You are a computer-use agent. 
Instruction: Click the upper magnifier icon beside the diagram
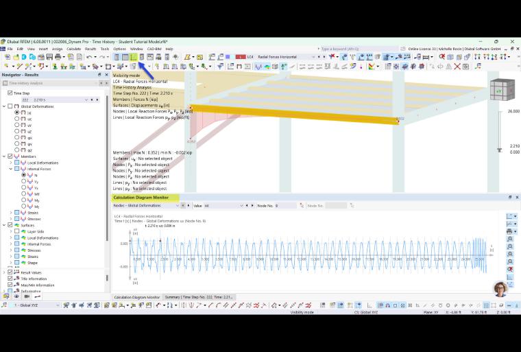coord(510,239)
